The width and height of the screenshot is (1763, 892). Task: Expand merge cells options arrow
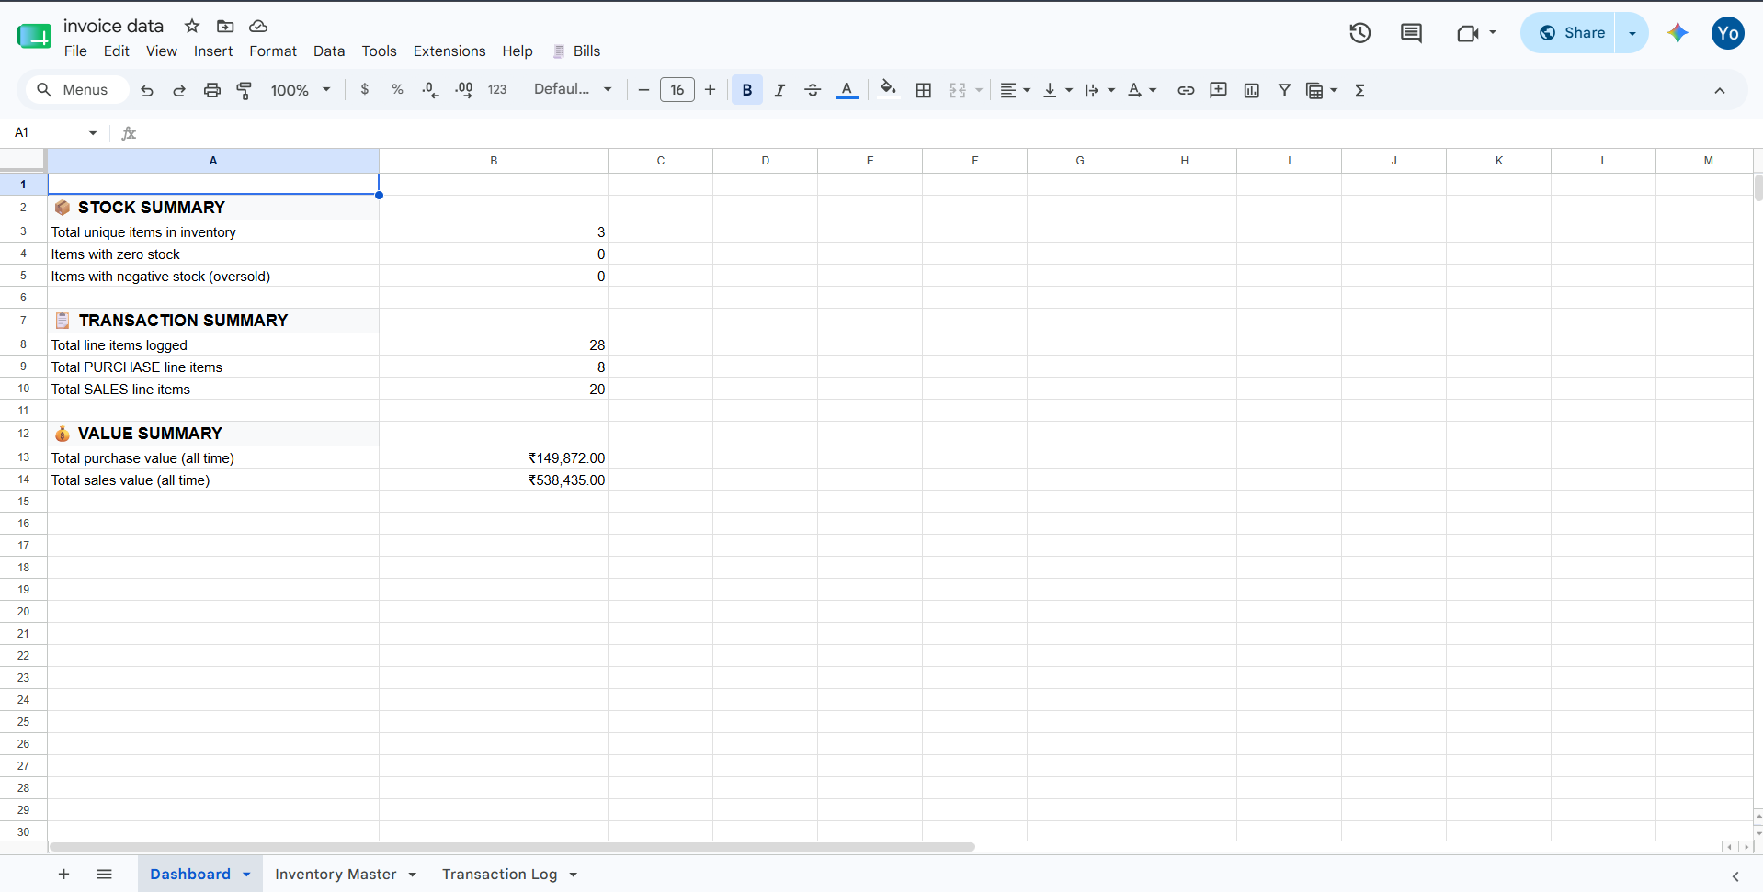coord(979,90)
